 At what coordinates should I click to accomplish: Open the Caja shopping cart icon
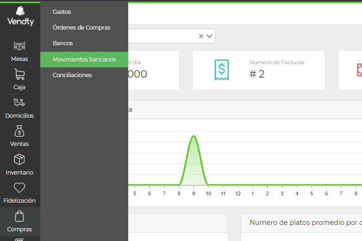click(x=19, y=74)
